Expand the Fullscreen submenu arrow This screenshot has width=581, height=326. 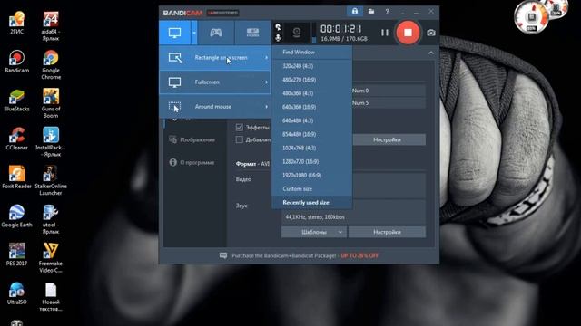[266, 82]
